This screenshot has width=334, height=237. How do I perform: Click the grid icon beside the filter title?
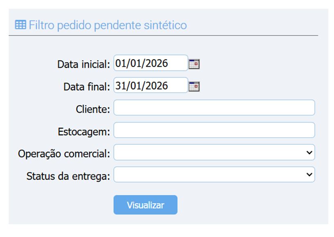[x=20, y=25]
